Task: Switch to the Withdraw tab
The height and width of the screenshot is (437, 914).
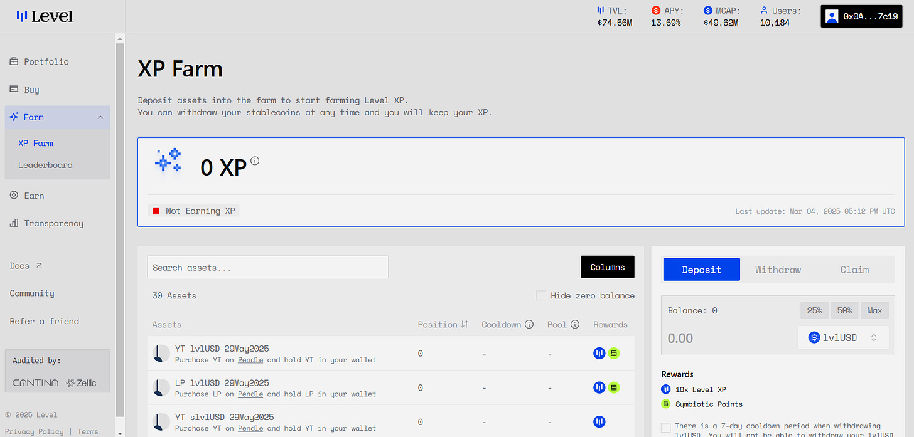Action: point(778,270)
